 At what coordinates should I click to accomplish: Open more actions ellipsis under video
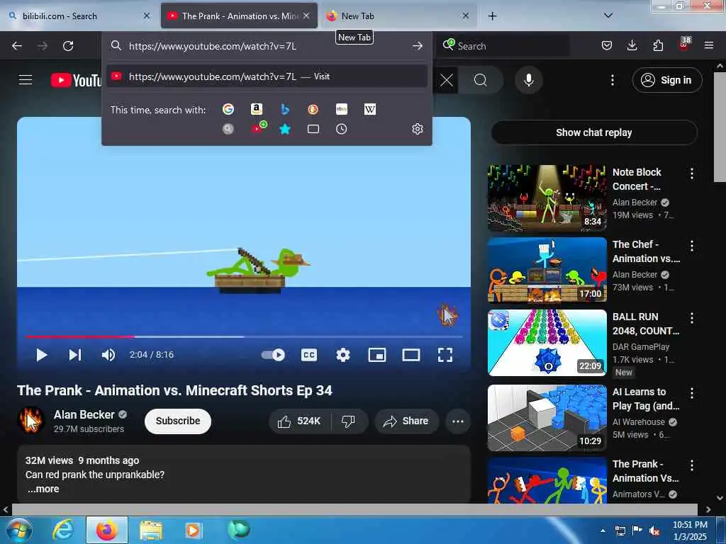(457, 421)
